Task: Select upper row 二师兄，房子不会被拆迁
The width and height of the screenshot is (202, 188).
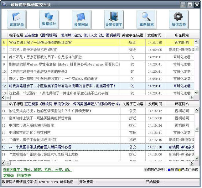Action: (98, 50)
